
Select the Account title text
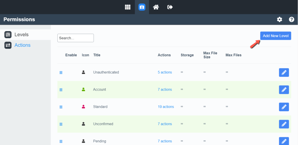[x=100, y=89]
